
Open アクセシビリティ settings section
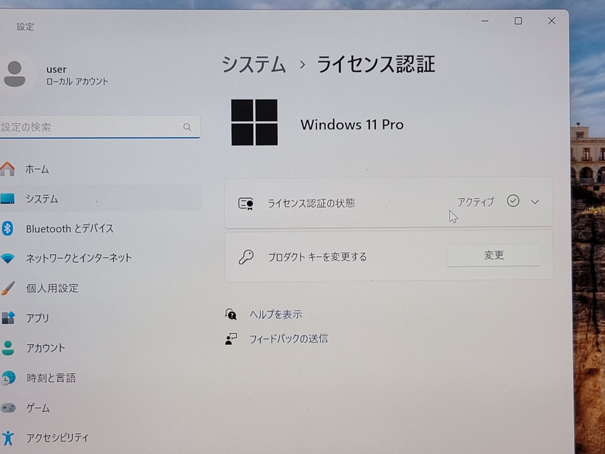pyautogui.click(x=100, y=438)
